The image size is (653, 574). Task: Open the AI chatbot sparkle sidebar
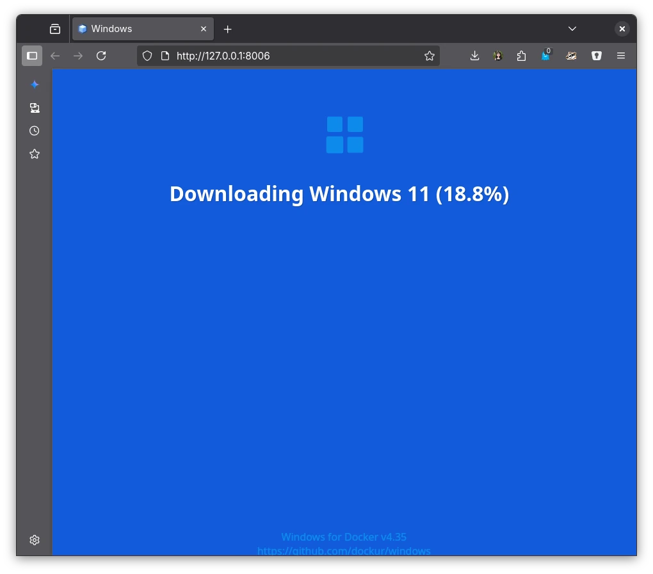point(35,85)
